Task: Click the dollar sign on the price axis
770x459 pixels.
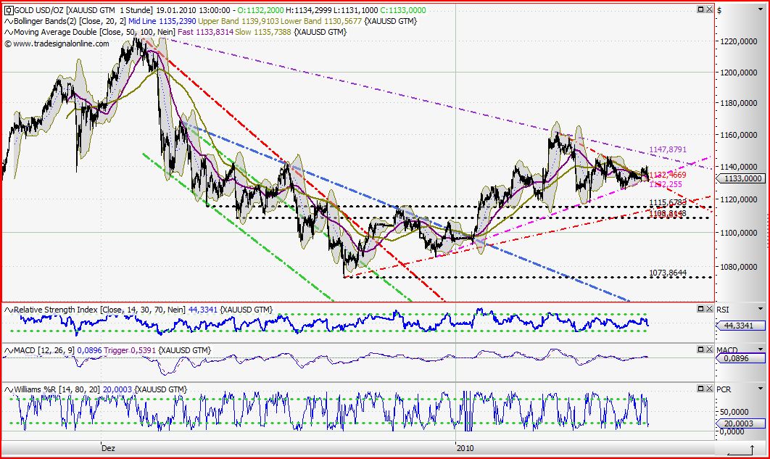Action: (719, 11)
